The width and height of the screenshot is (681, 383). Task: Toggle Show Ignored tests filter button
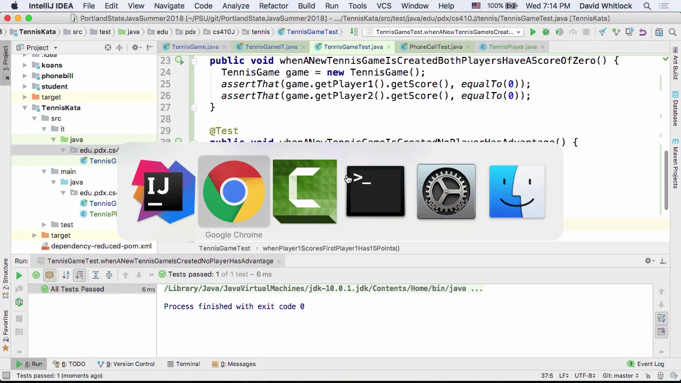[x=49, y=275]
